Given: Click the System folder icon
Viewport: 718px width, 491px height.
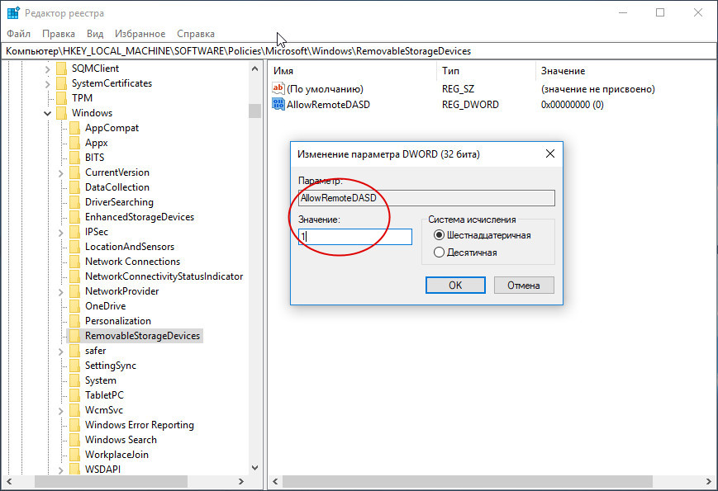Looking at the screenshot, I should click(74, 380).
